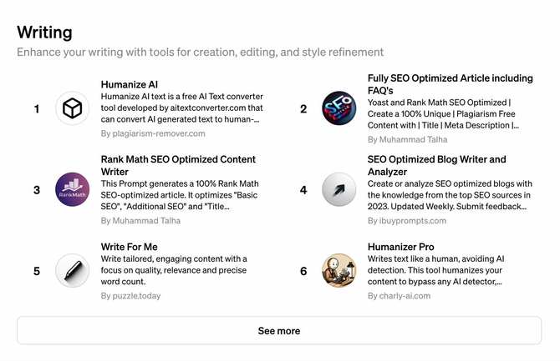Image resolution: width=560 pixels, height=361 pixels.
Task: Open the Fully SEO Optimized Article logo
Action: click(339, 108)
